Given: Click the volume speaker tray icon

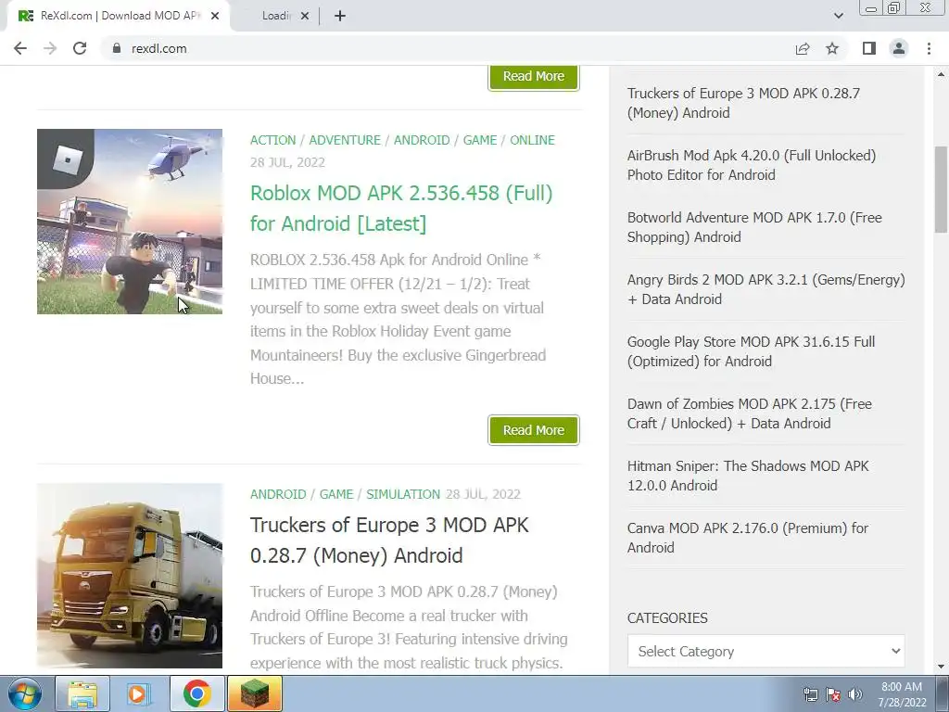Looking at the screenshot, I should [x=855, y=694].
